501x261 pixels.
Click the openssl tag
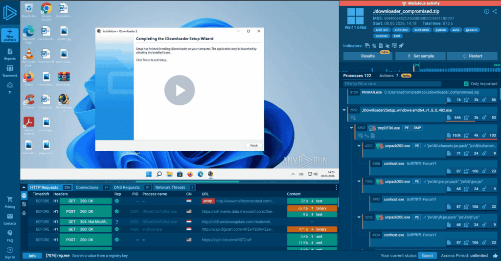pyautogui.click(x=382, y=36)
